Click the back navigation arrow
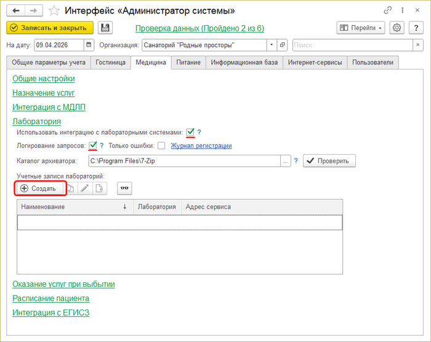Screen dimensions: 431x342 point(16,10)
